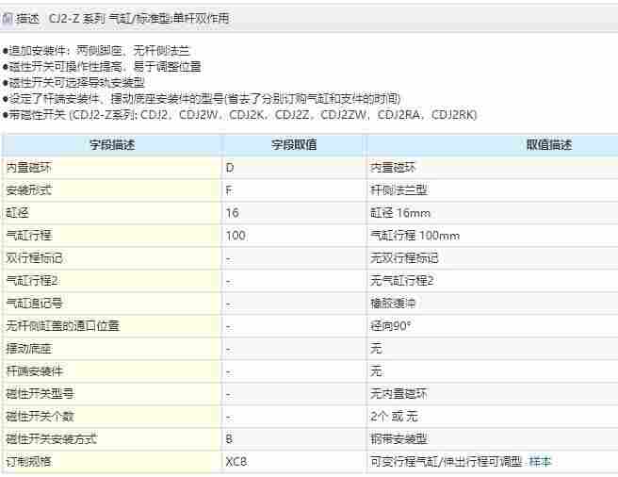Screen dimensions: 618x477
Task: Click the 缸径 field cell
Action: (112, 213)
